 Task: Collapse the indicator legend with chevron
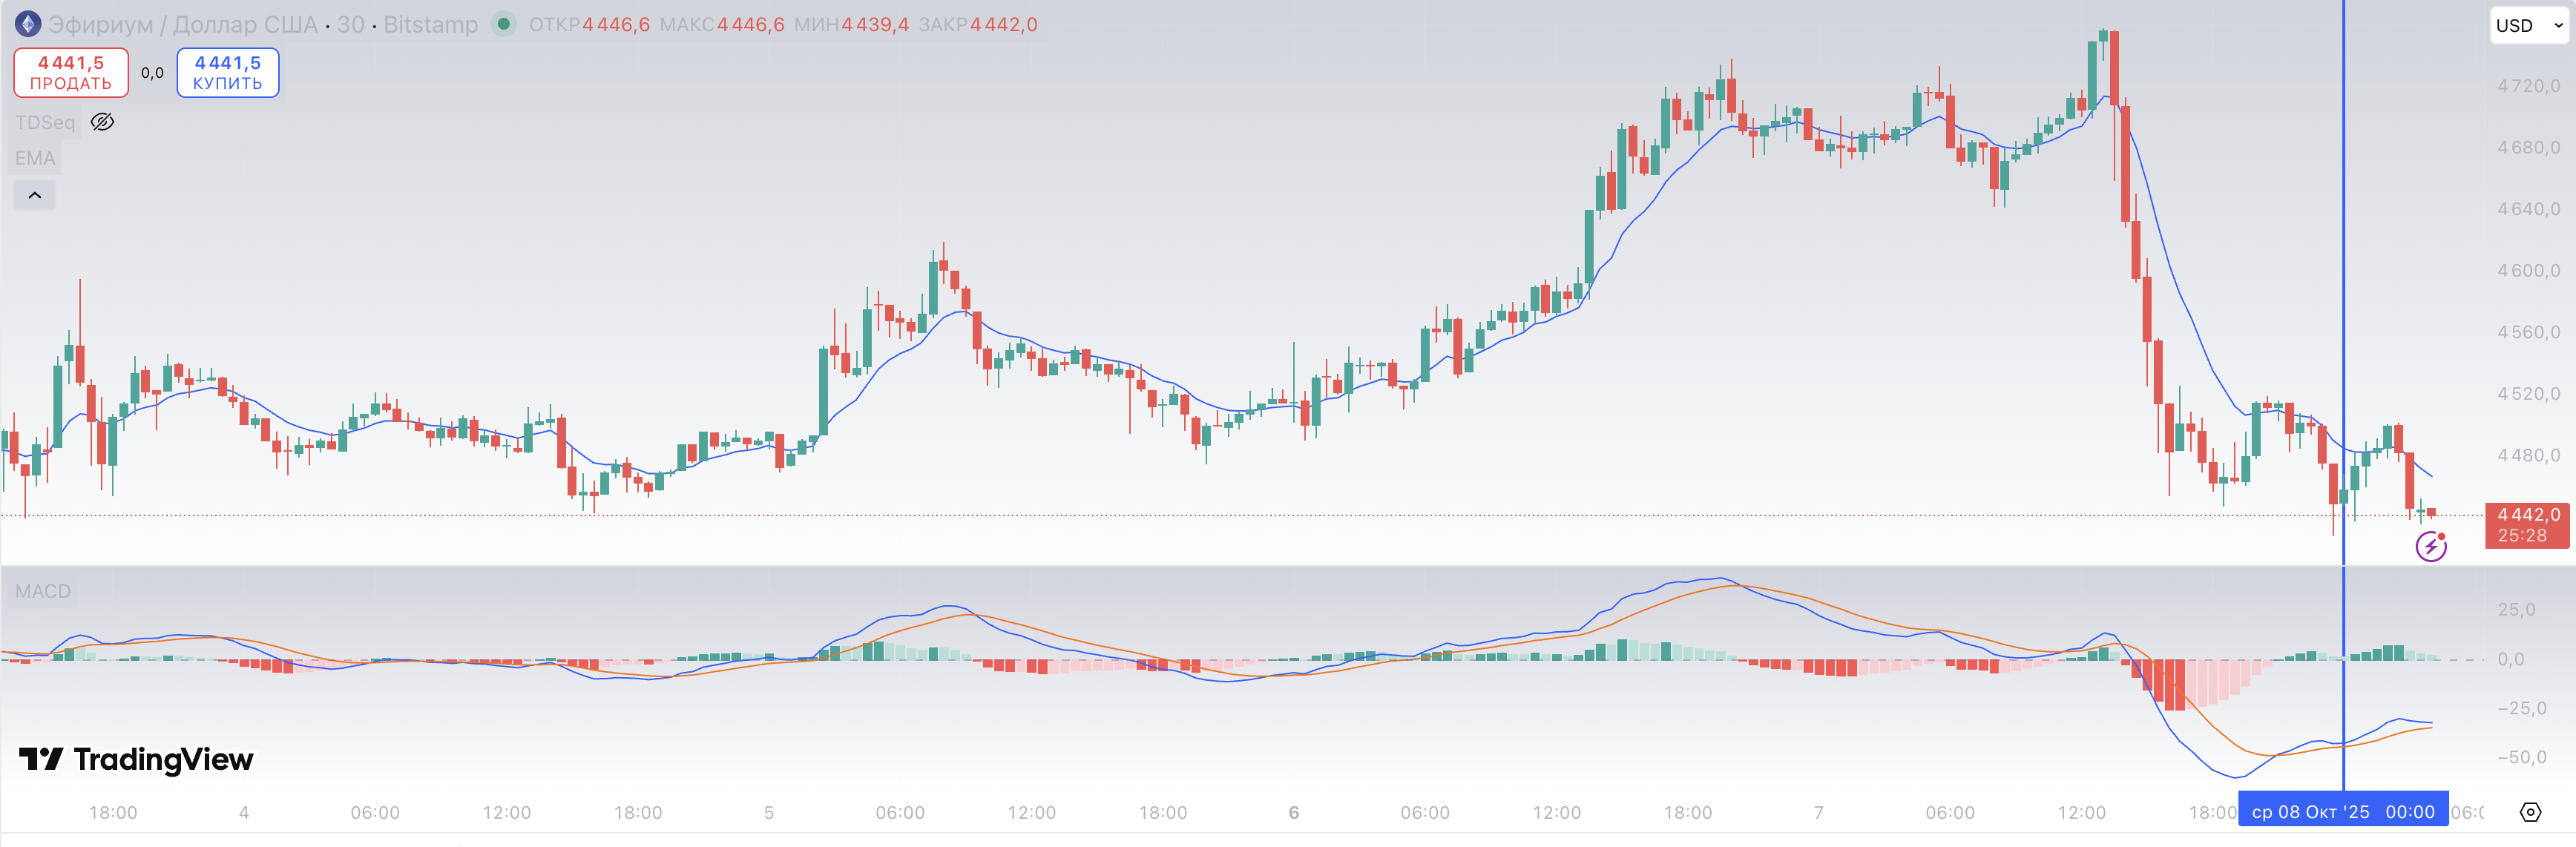tap(35, 195)
